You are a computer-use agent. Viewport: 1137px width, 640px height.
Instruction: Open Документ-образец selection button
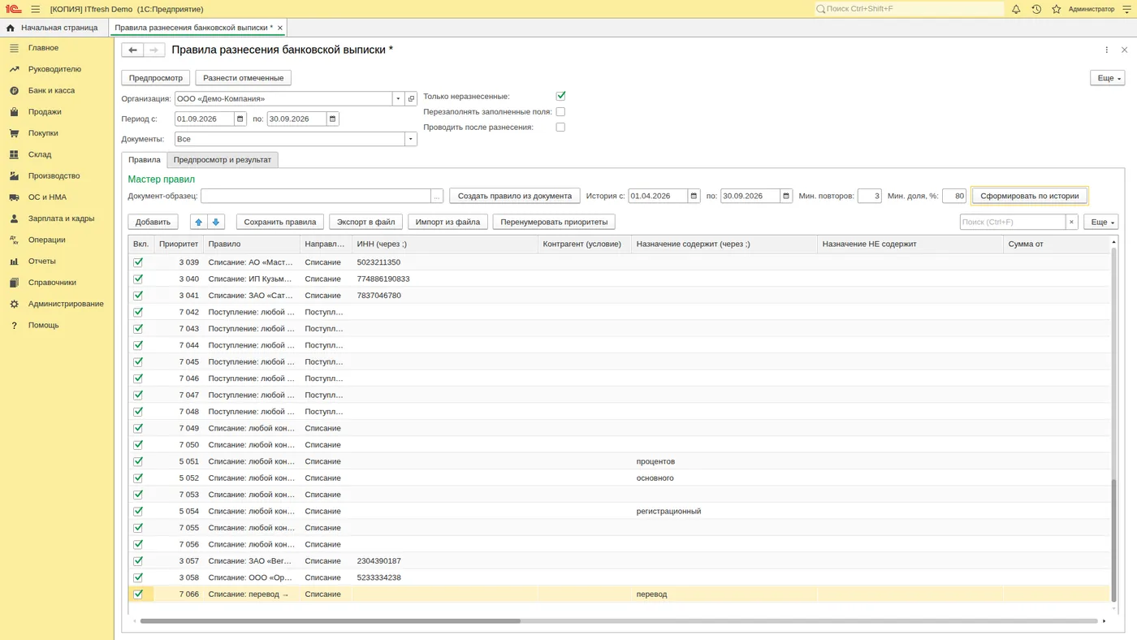pyautogui.click(x=437, y=196)
